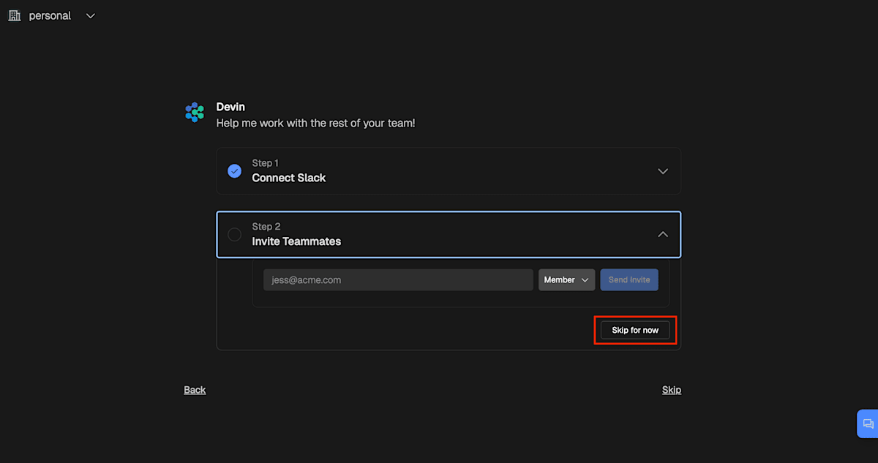Click the Step 1 completed checkmark
878x463 pixels.
coord(234,171)
